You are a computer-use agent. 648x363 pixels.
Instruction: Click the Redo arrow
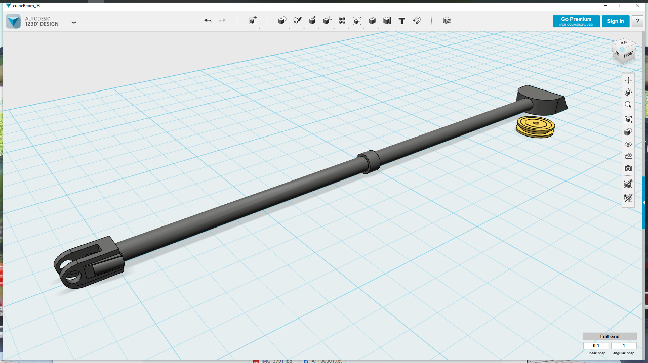click(222, 21)
